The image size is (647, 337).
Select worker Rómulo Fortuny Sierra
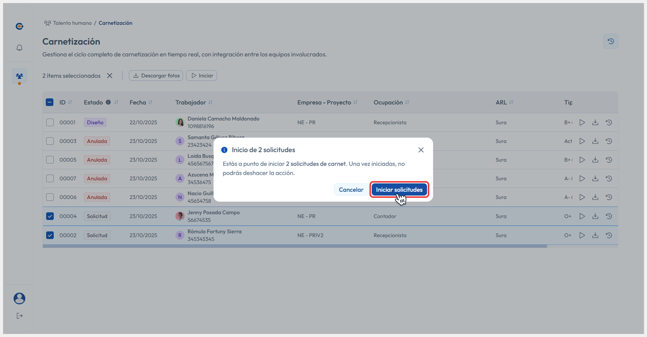click(x=214, y=231)
